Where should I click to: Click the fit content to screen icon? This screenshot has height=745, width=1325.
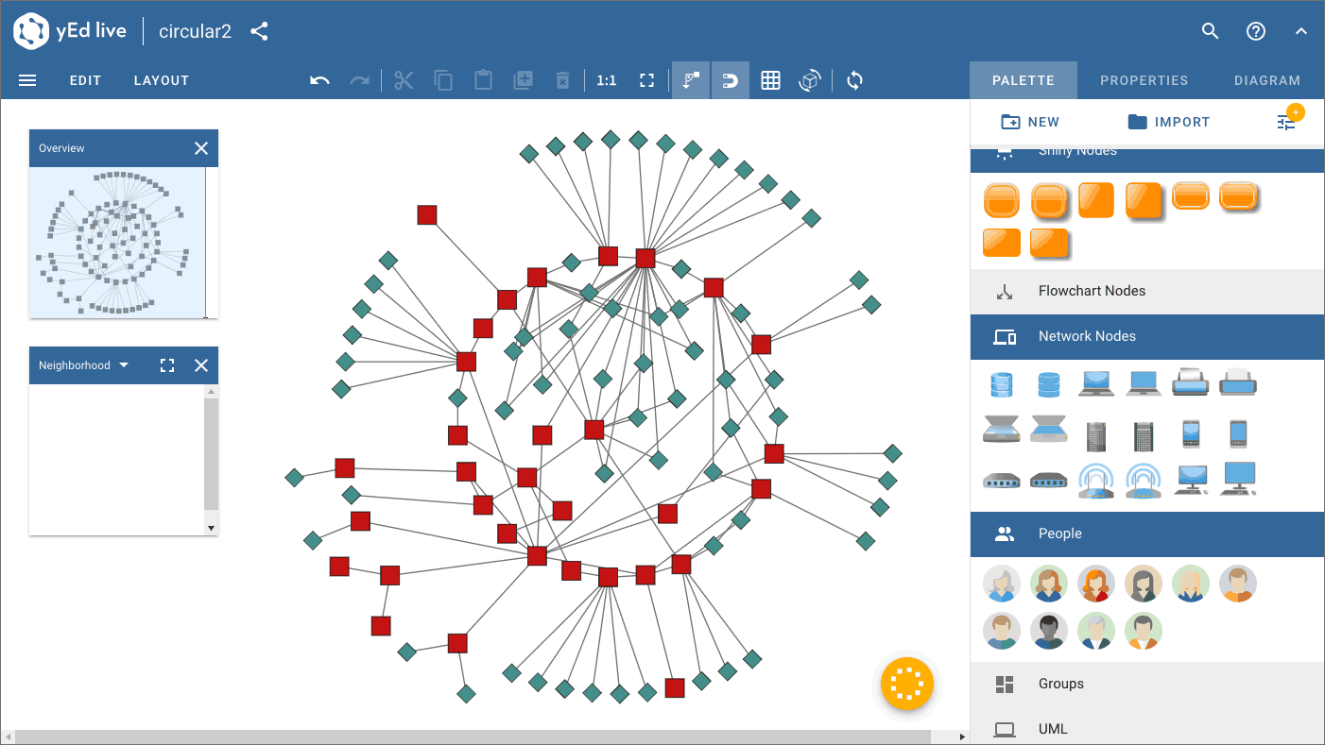click(646, 80)
